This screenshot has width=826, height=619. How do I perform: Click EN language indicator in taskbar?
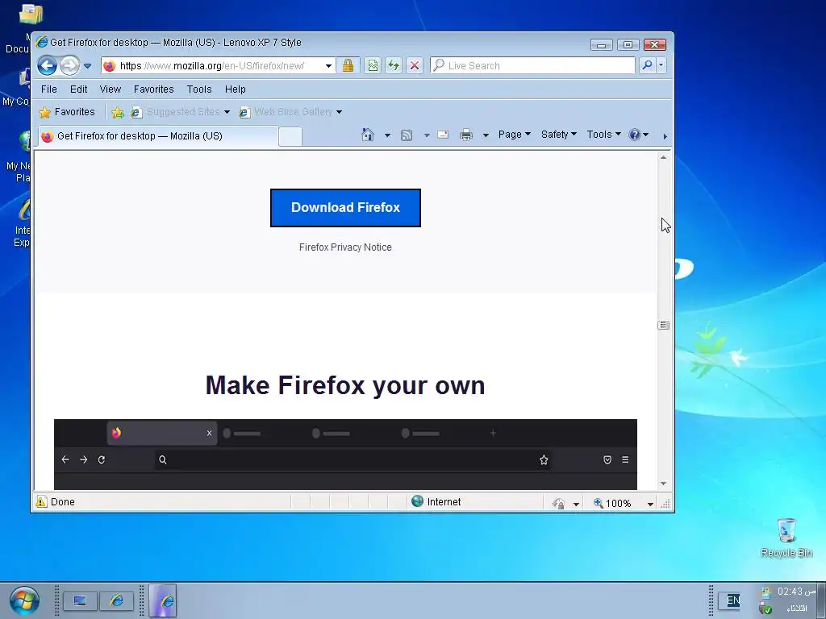tap(732, 600)
